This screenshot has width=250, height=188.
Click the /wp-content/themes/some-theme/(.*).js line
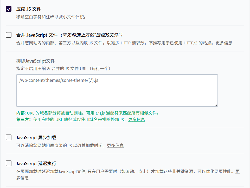coord(59,80)
